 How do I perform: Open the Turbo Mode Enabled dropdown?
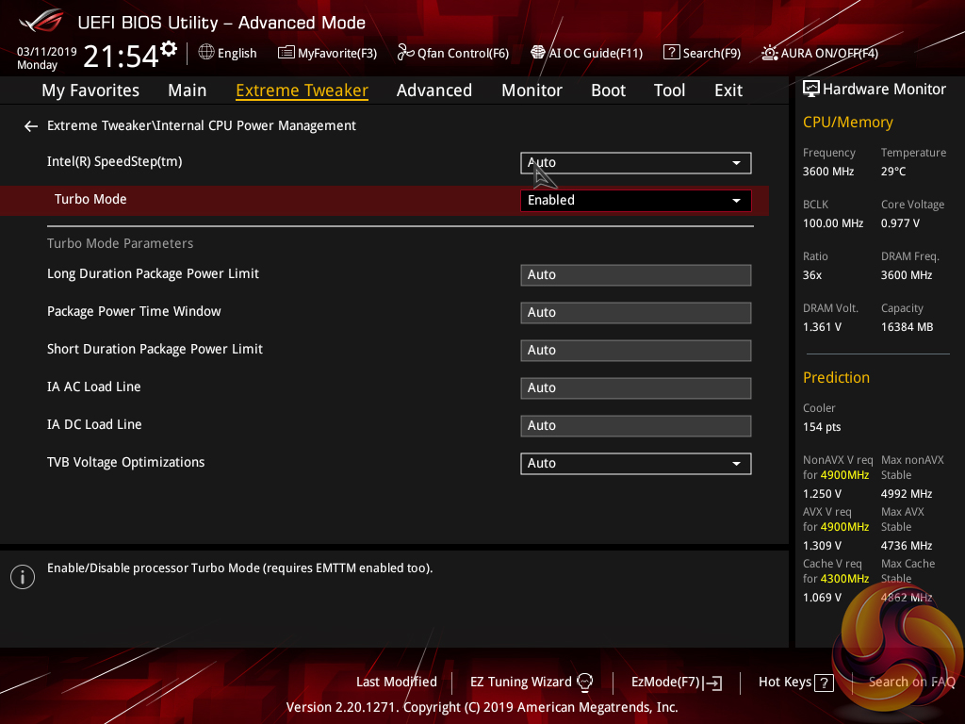636,201
